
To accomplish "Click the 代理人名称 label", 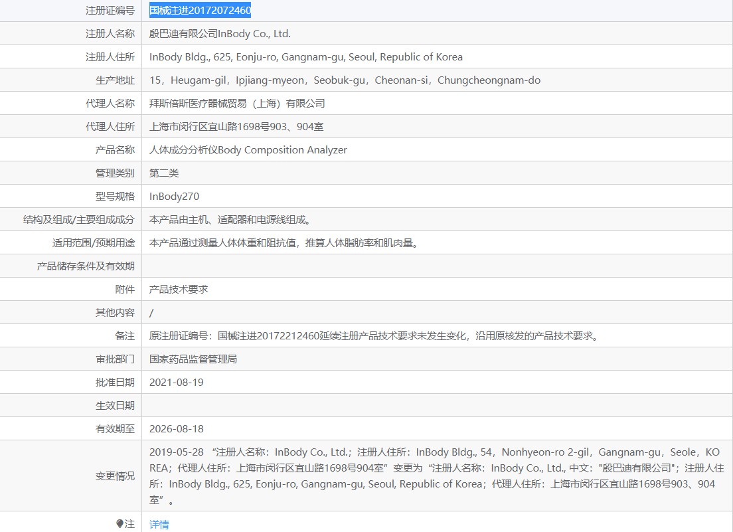I will pos(110,104).
